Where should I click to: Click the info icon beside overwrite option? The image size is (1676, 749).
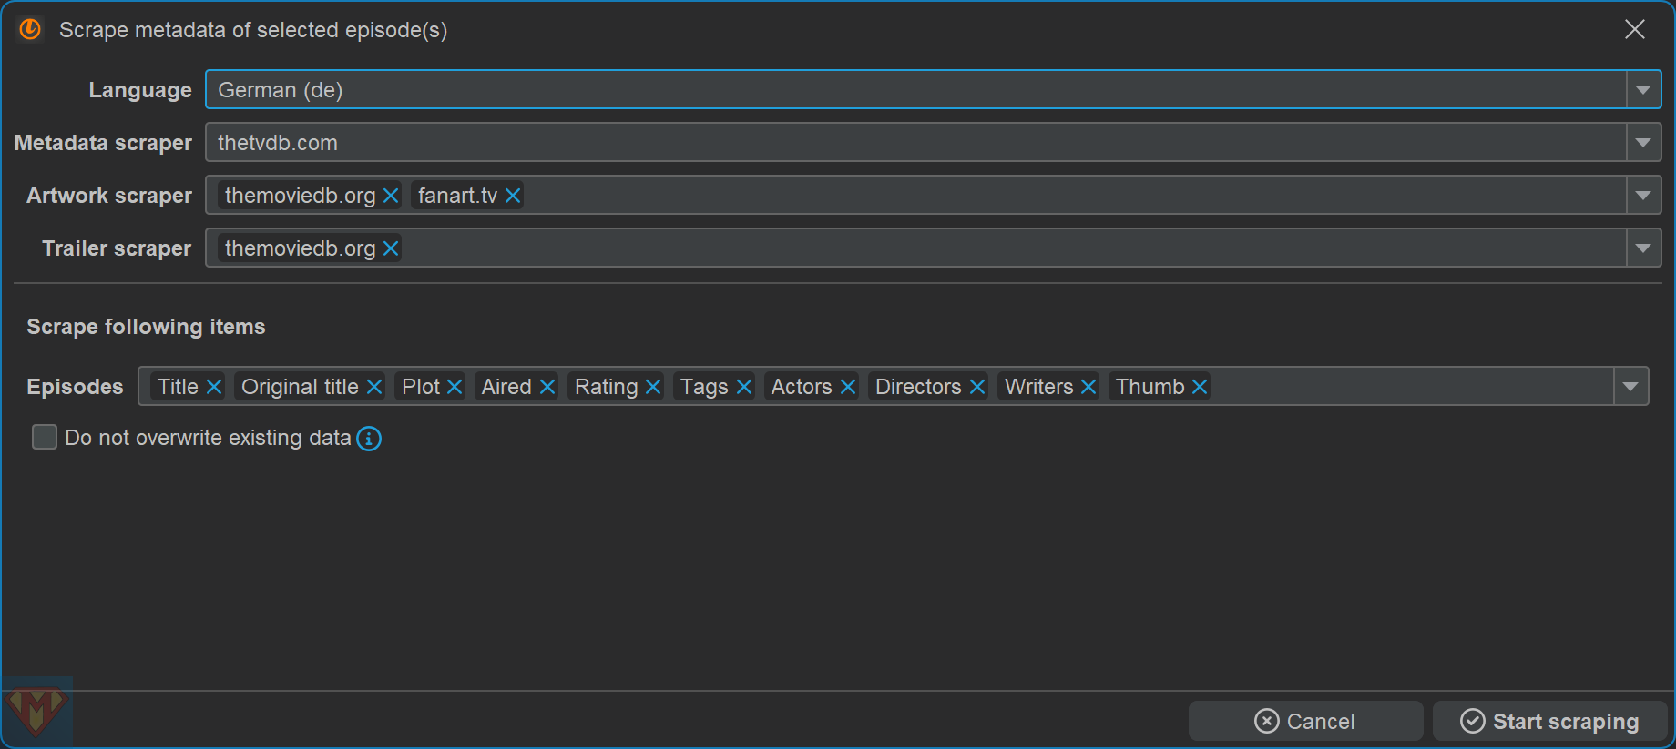pos(369,439)
